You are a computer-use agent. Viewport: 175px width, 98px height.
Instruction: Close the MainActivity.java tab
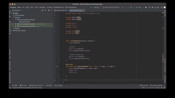(x=84, y=10)
